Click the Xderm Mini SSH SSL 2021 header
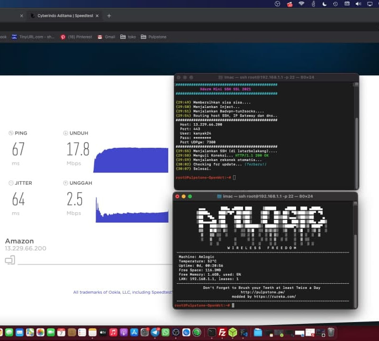 coord(226,89)
